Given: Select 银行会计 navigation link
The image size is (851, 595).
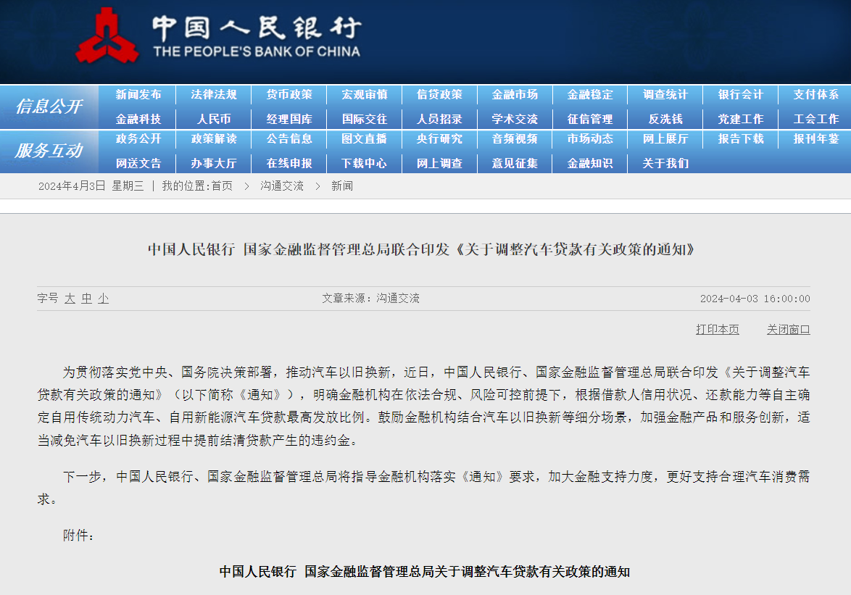Looking at the screenshot, I should [741, 95].
